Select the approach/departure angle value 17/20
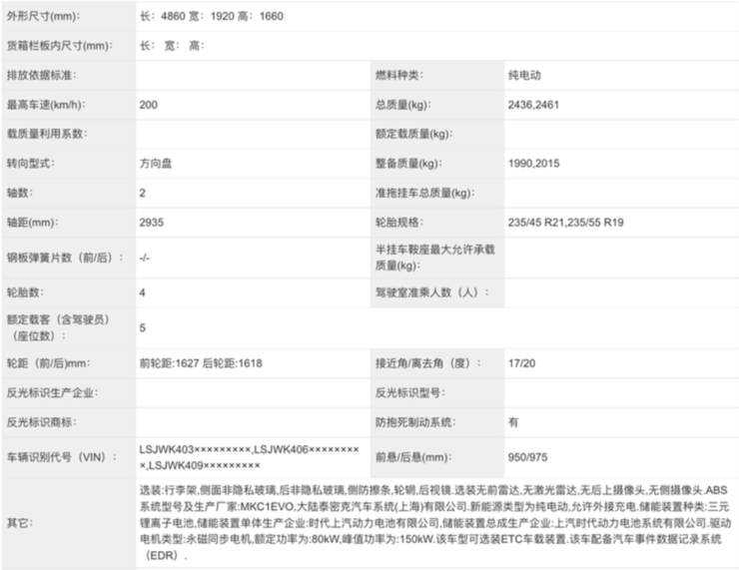Screen dimensions: 739x570 [x=521, y=363]
